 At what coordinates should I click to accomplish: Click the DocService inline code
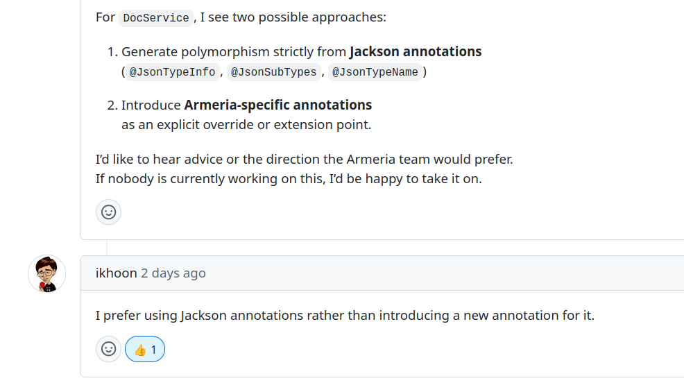[155, 18]
